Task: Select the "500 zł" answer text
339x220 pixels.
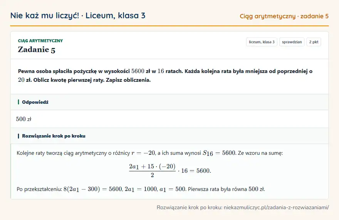Action: tap(23, 119)
